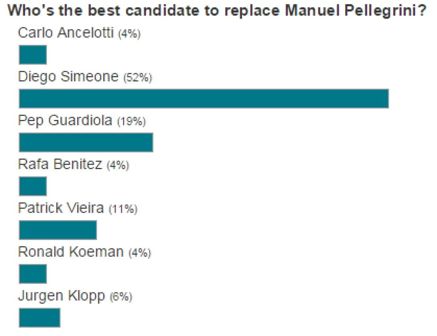Click the 6% figure beside Jurgen Klopp
The width and height of the screenshot is (437, 336).
[121, 296]
